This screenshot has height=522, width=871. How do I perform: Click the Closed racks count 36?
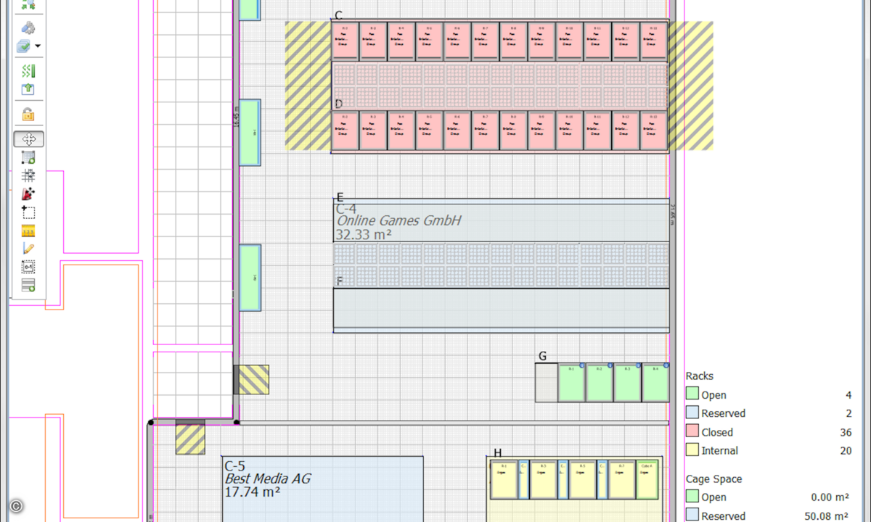coord(846,432)
